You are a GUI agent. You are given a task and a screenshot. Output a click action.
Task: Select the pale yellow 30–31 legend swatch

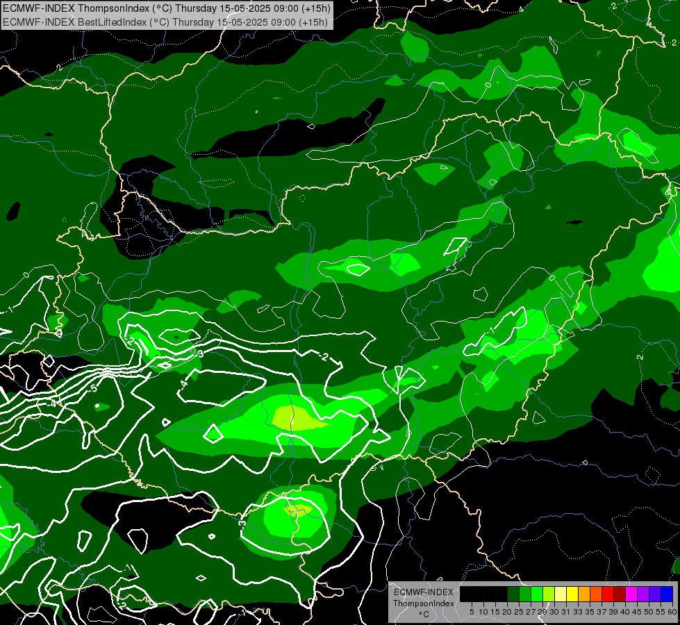tap(561, 594)
